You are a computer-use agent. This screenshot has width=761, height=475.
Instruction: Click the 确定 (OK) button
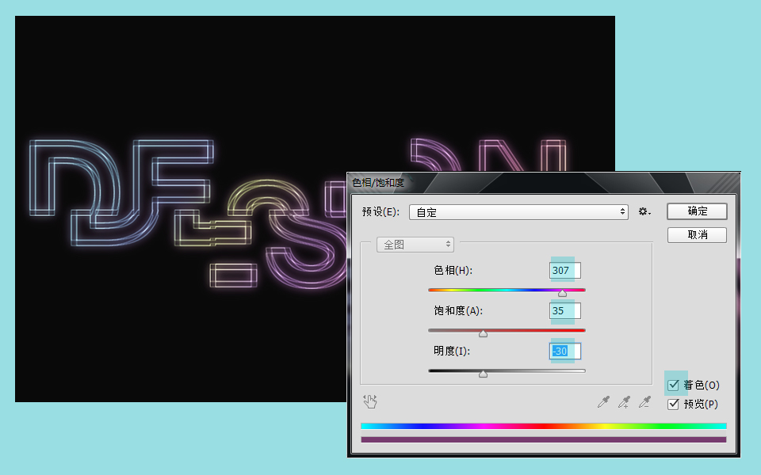tap(697, 211)
